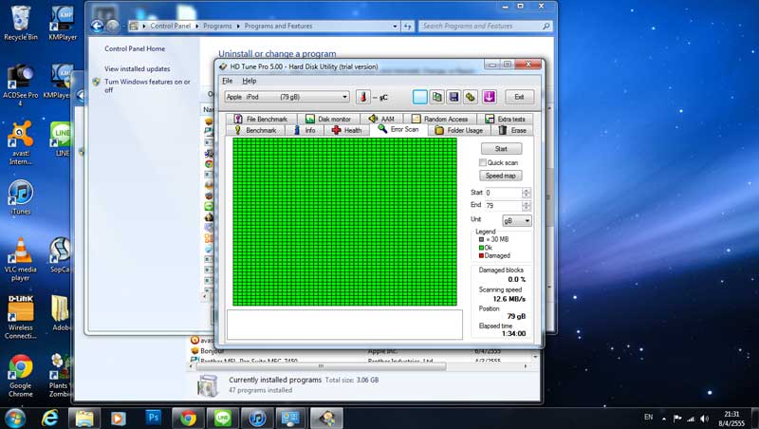This screenshot has height=429, width=759.
Task: Click the copy screenshot toolbar icon
Action: [x=437, y=97]
